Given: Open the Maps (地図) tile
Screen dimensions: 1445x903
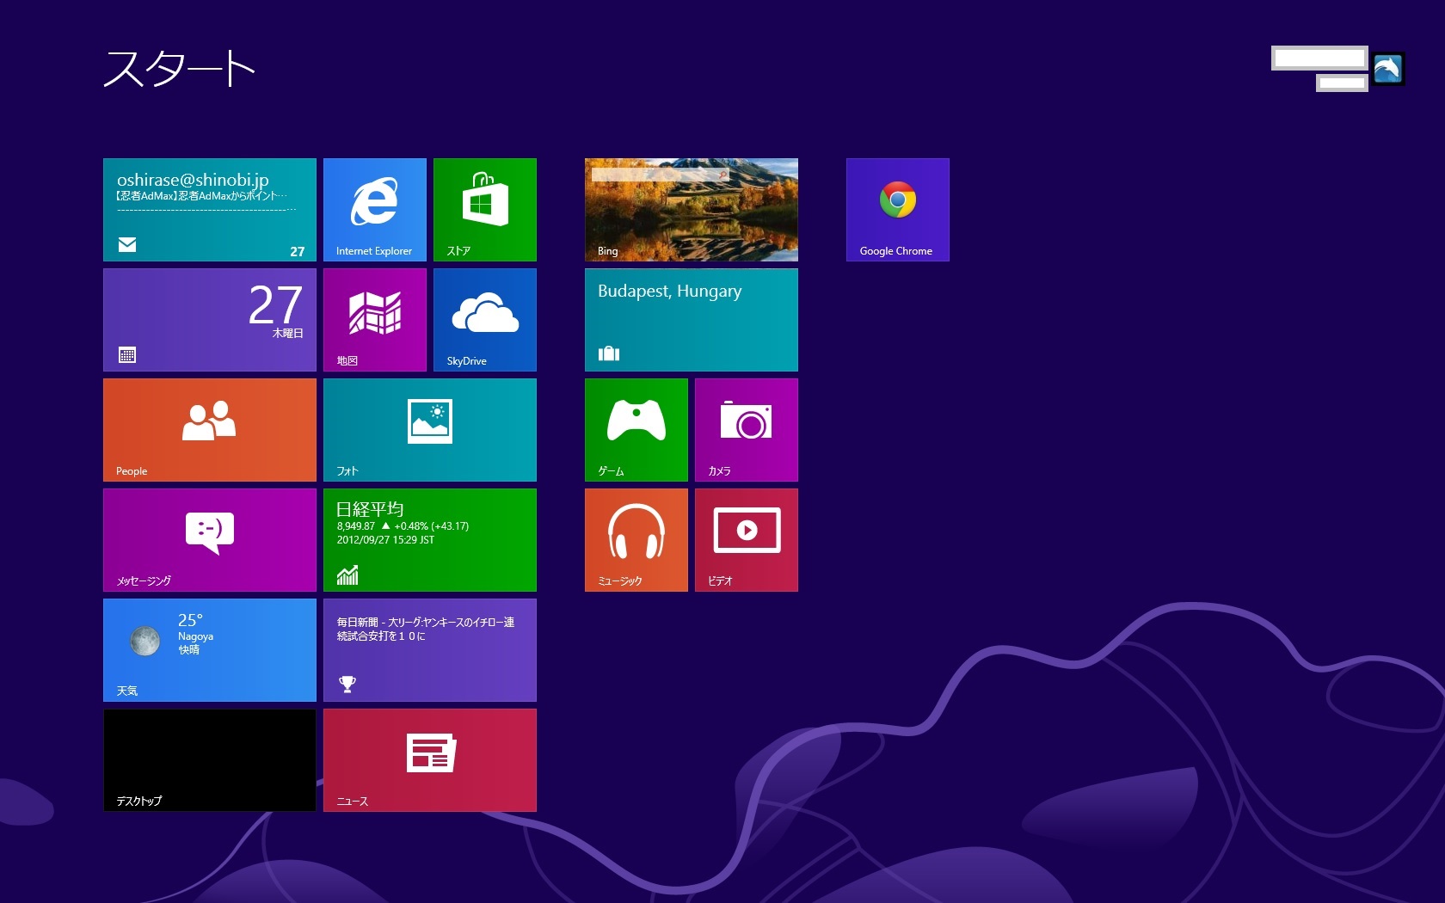Looking at the screenshot, I should [375, 320].
